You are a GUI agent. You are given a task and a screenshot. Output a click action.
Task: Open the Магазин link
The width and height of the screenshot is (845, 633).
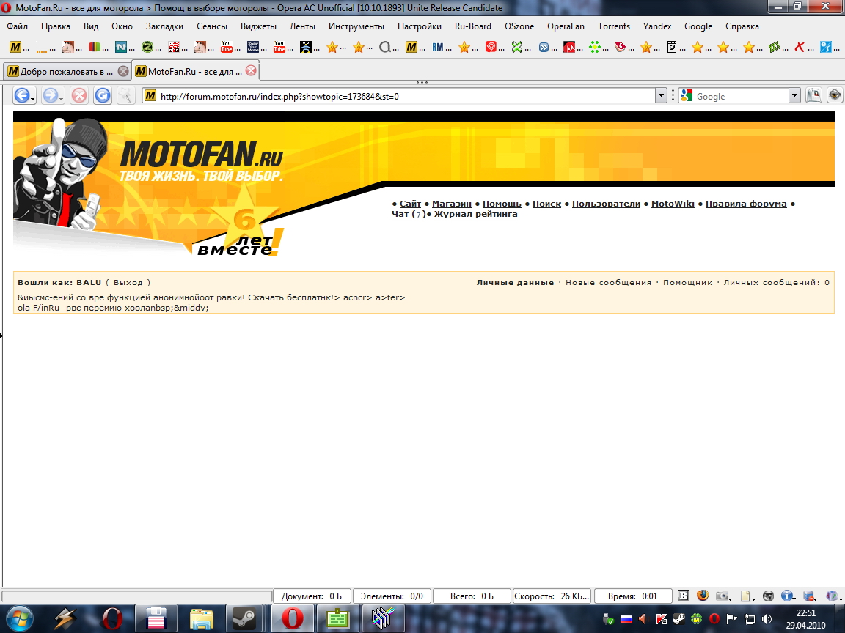[x=452, y=204]
